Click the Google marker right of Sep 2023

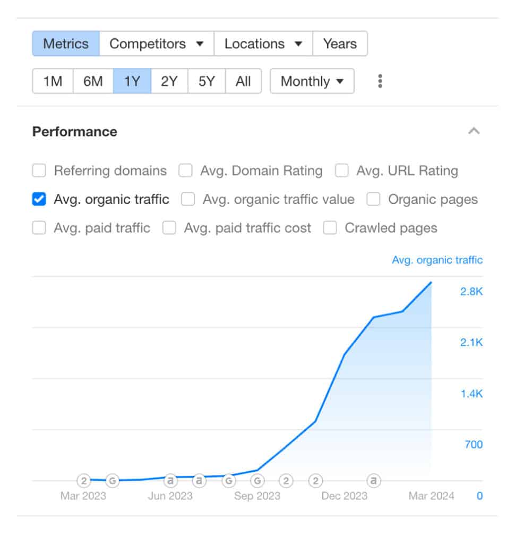coord(257,481)
